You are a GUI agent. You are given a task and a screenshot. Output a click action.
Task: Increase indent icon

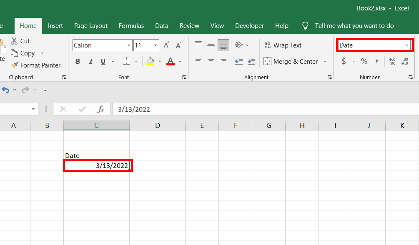(251, 61)
